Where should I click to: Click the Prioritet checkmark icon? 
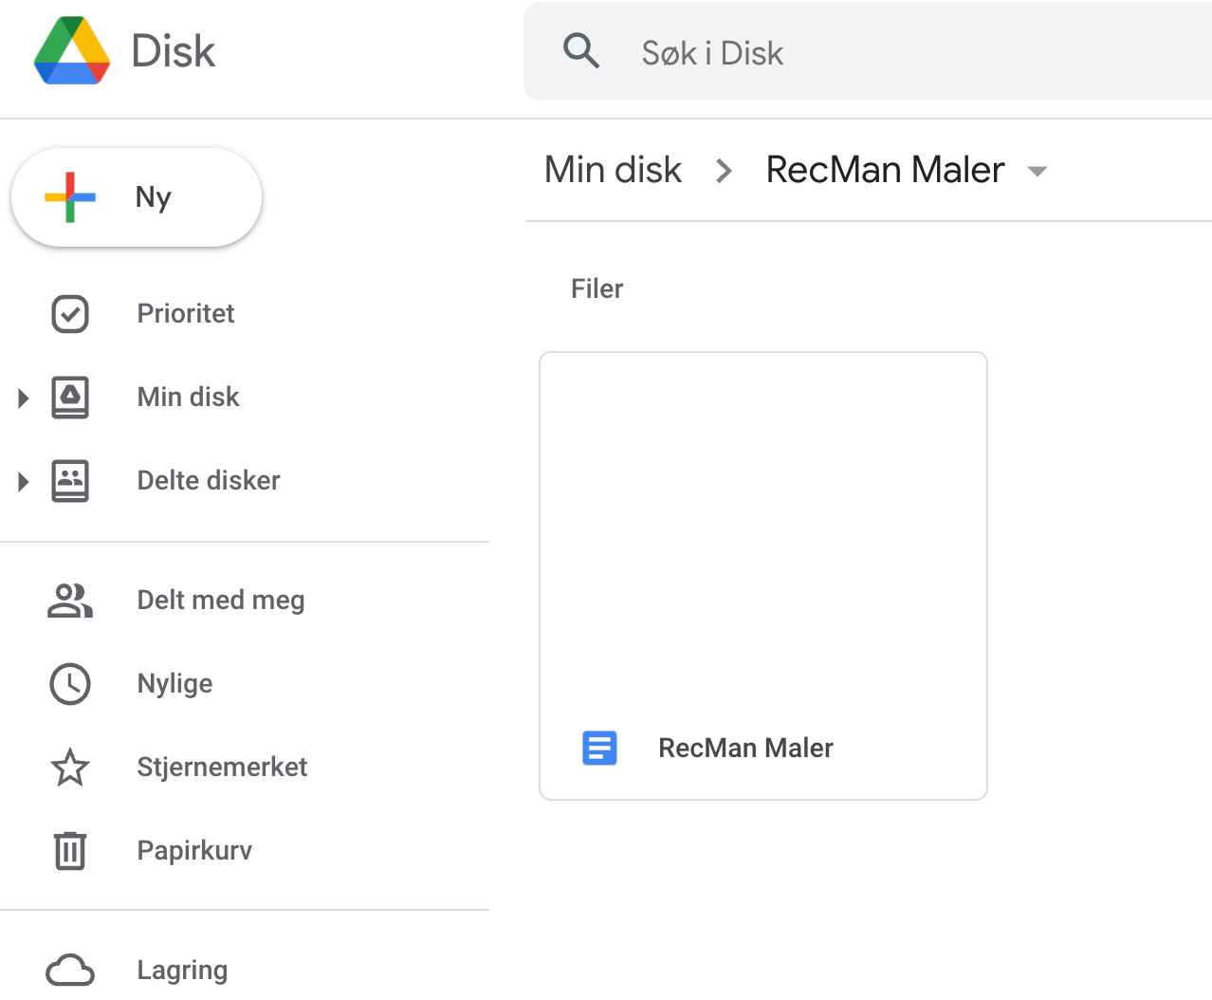click(x=70, y=314)
